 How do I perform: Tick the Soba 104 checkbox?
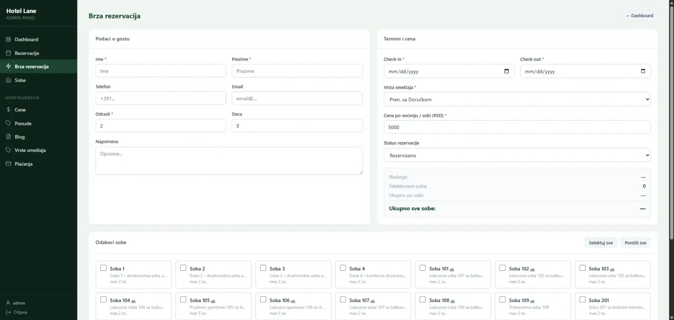[x=103, y=299]
